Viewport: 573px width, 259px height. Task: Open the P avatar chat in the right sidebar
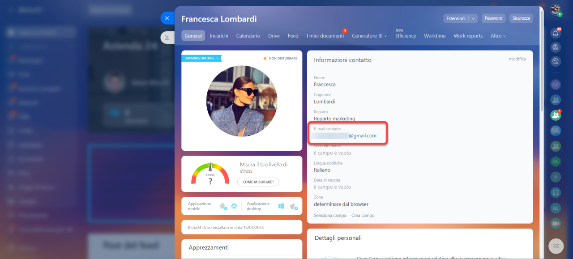(x=556, y=177)
